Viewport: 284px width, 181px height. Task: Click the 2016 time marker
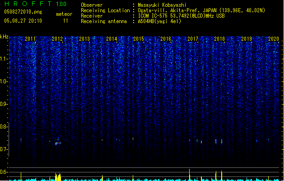point(166,39)
